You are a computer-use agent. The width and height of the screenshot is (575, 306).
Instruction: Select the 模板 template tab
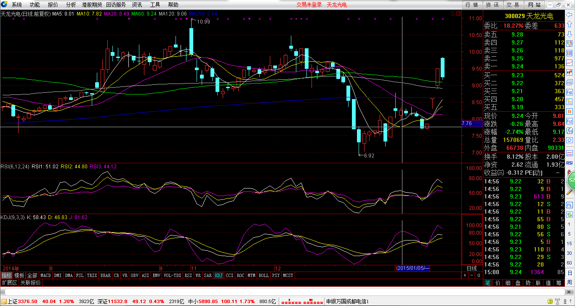tap(19, 275)
